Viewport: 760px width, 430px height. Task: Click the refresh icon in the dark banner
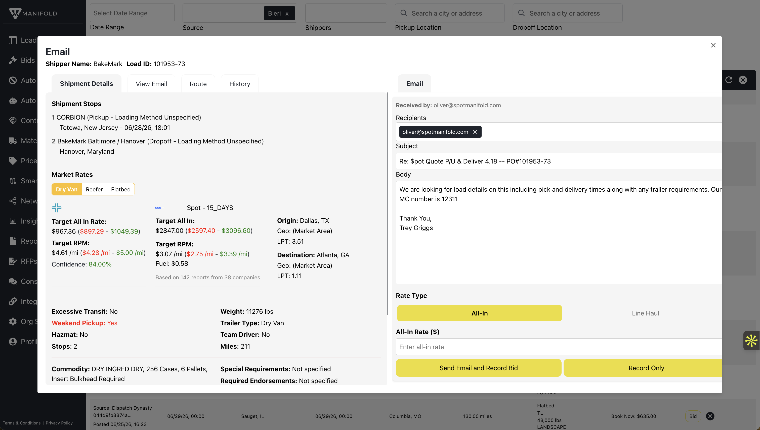[x=729, y=80]
